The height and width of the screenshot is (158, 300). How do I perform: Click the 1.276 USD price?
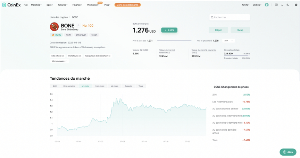pos(144,30)
